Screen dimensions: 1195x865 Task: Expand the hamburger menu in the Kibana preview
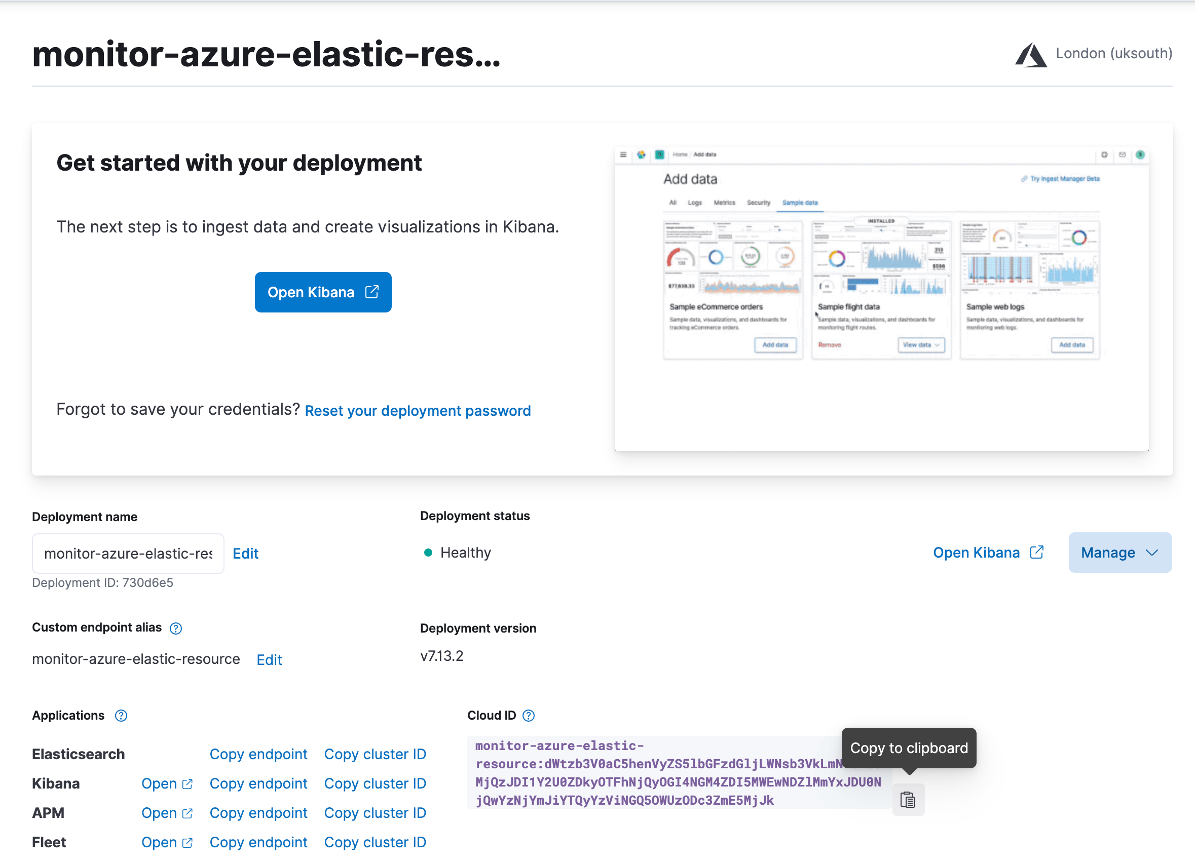click(623, 154)
